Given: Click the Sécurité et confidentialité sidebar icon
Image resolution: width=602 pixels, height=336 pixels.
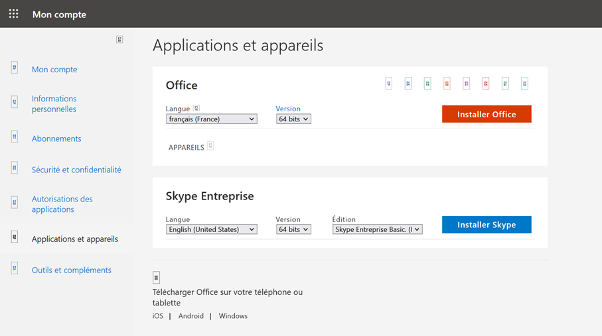Looking at the screenshot, I should click(x=14, y=168).
